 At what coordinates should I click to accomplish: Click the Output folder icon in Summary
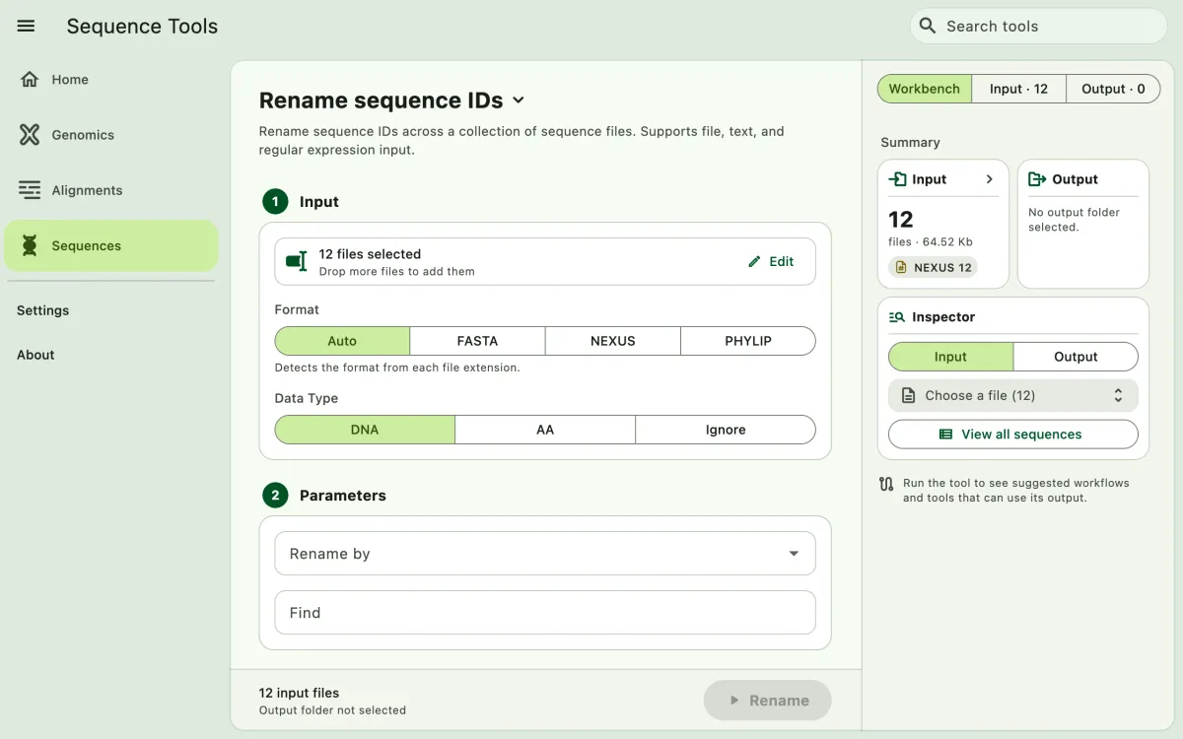tap(1036, 179)
